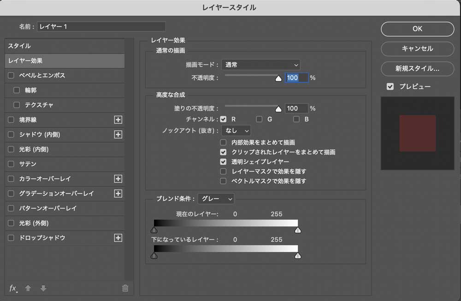Open the ブレンド条件 グレー dropdown
This screenshot has width=461, height=301.
216,199
